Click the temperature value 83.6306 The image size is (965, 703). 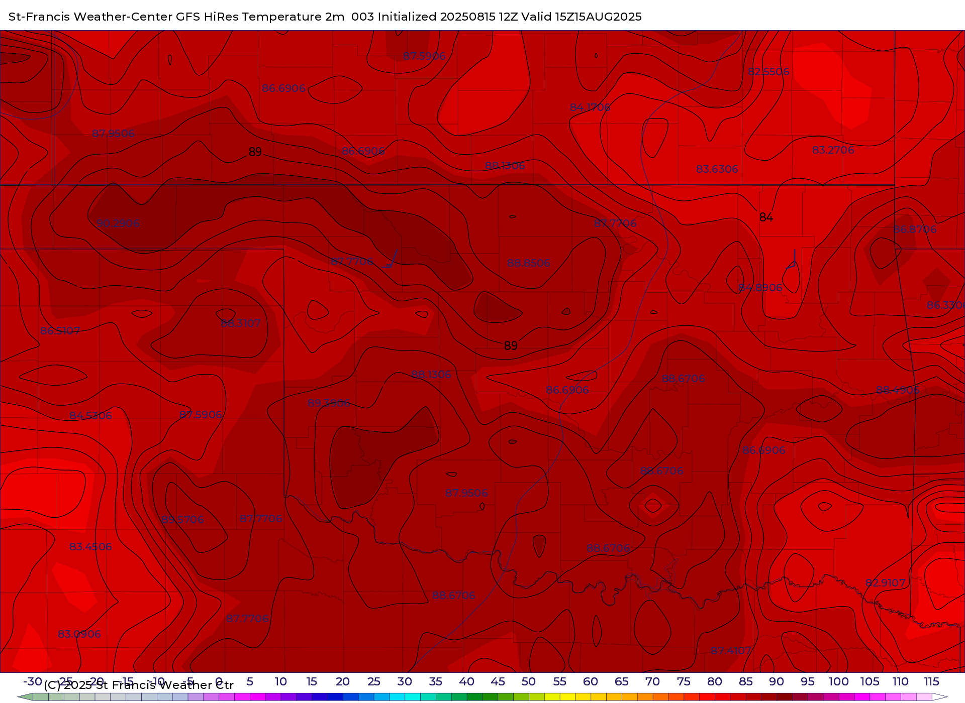717,169
